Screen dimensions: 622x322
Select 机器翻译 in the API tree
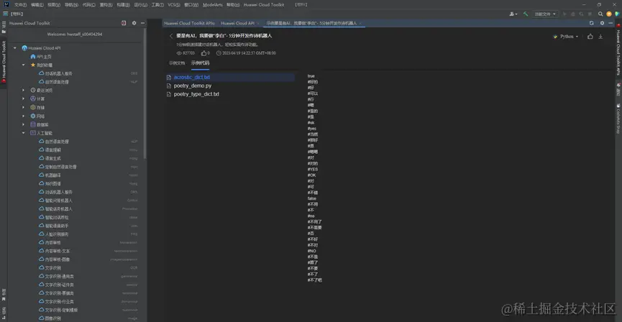pyautogui.click(x=52, y=175)
